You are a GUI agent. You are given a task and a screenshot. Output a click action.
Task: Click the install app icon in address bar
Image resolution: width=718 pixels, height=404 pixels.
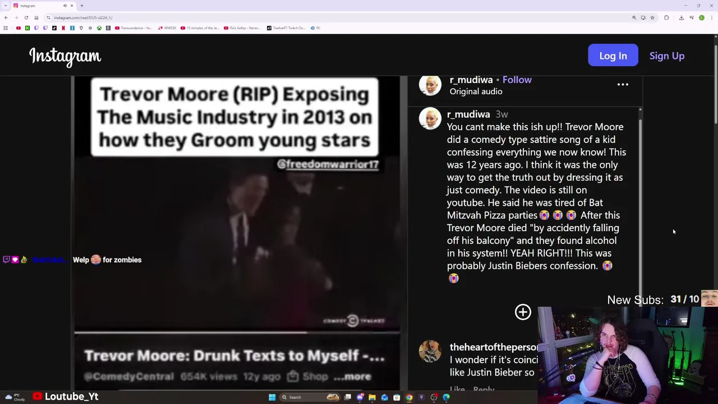(643, 18)
